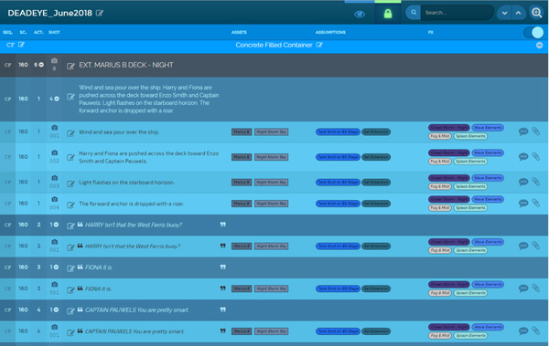
Task: Select the Night Storm Sky asset on shot 001
Action: (x=272, y=131)
